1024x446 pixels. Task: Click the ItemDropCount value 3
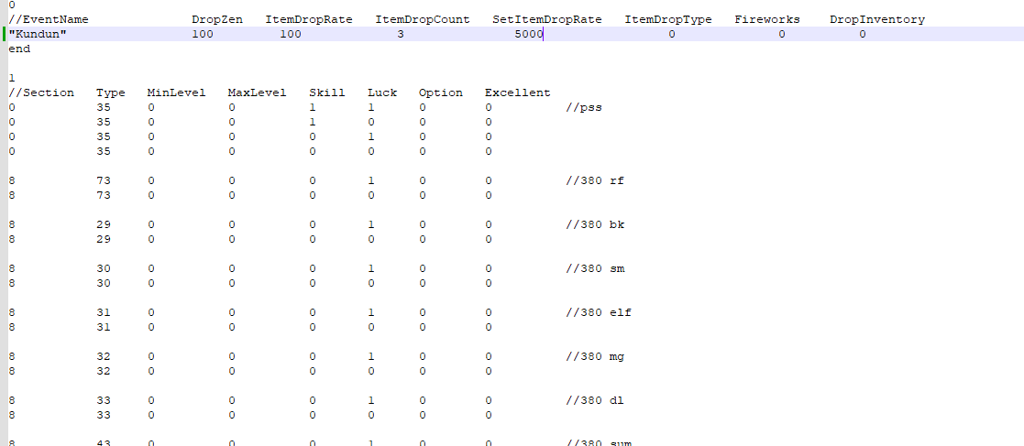coord(401,34)
